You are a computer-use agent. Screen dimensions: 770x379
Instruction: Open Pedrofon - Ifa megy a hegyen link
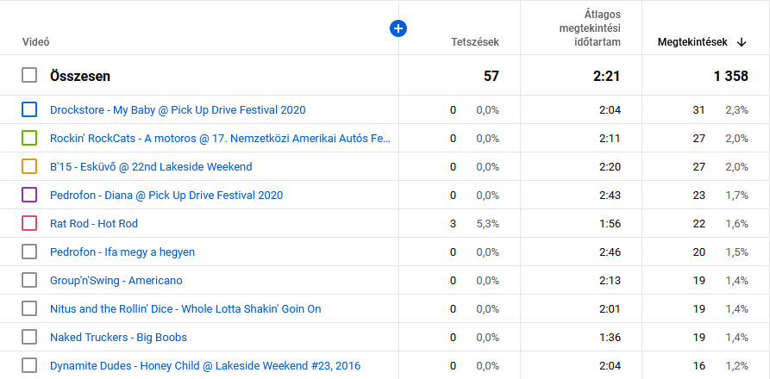[122, 252]
